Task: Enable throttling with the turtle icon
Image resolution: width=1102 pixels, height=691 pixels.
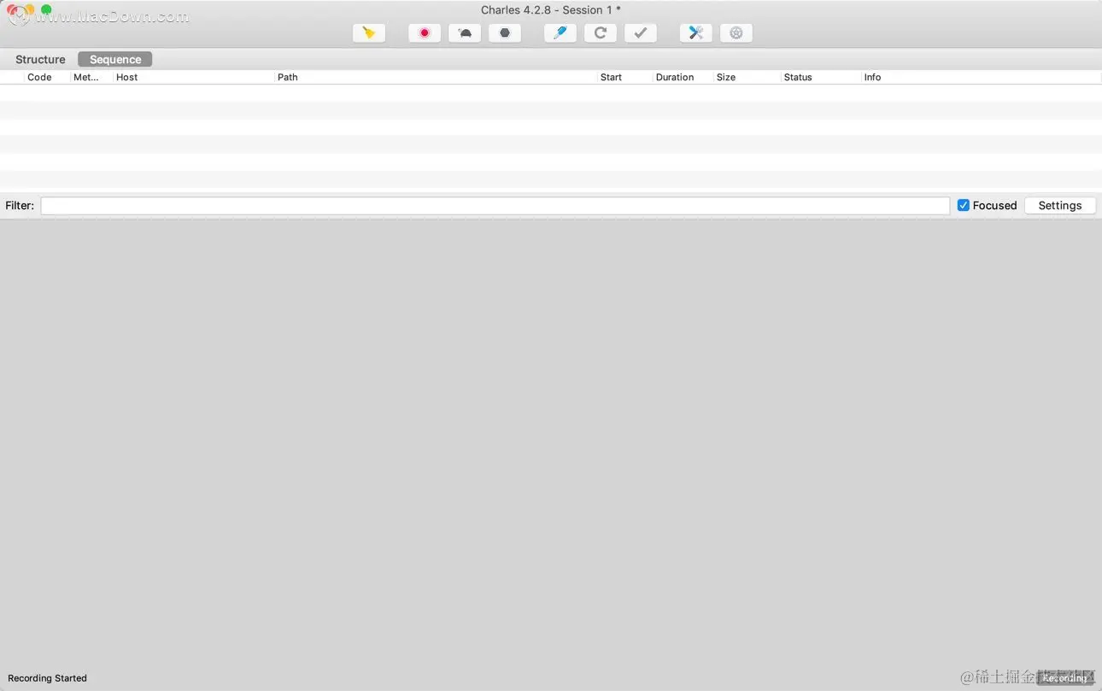Action: click(465, 32)
